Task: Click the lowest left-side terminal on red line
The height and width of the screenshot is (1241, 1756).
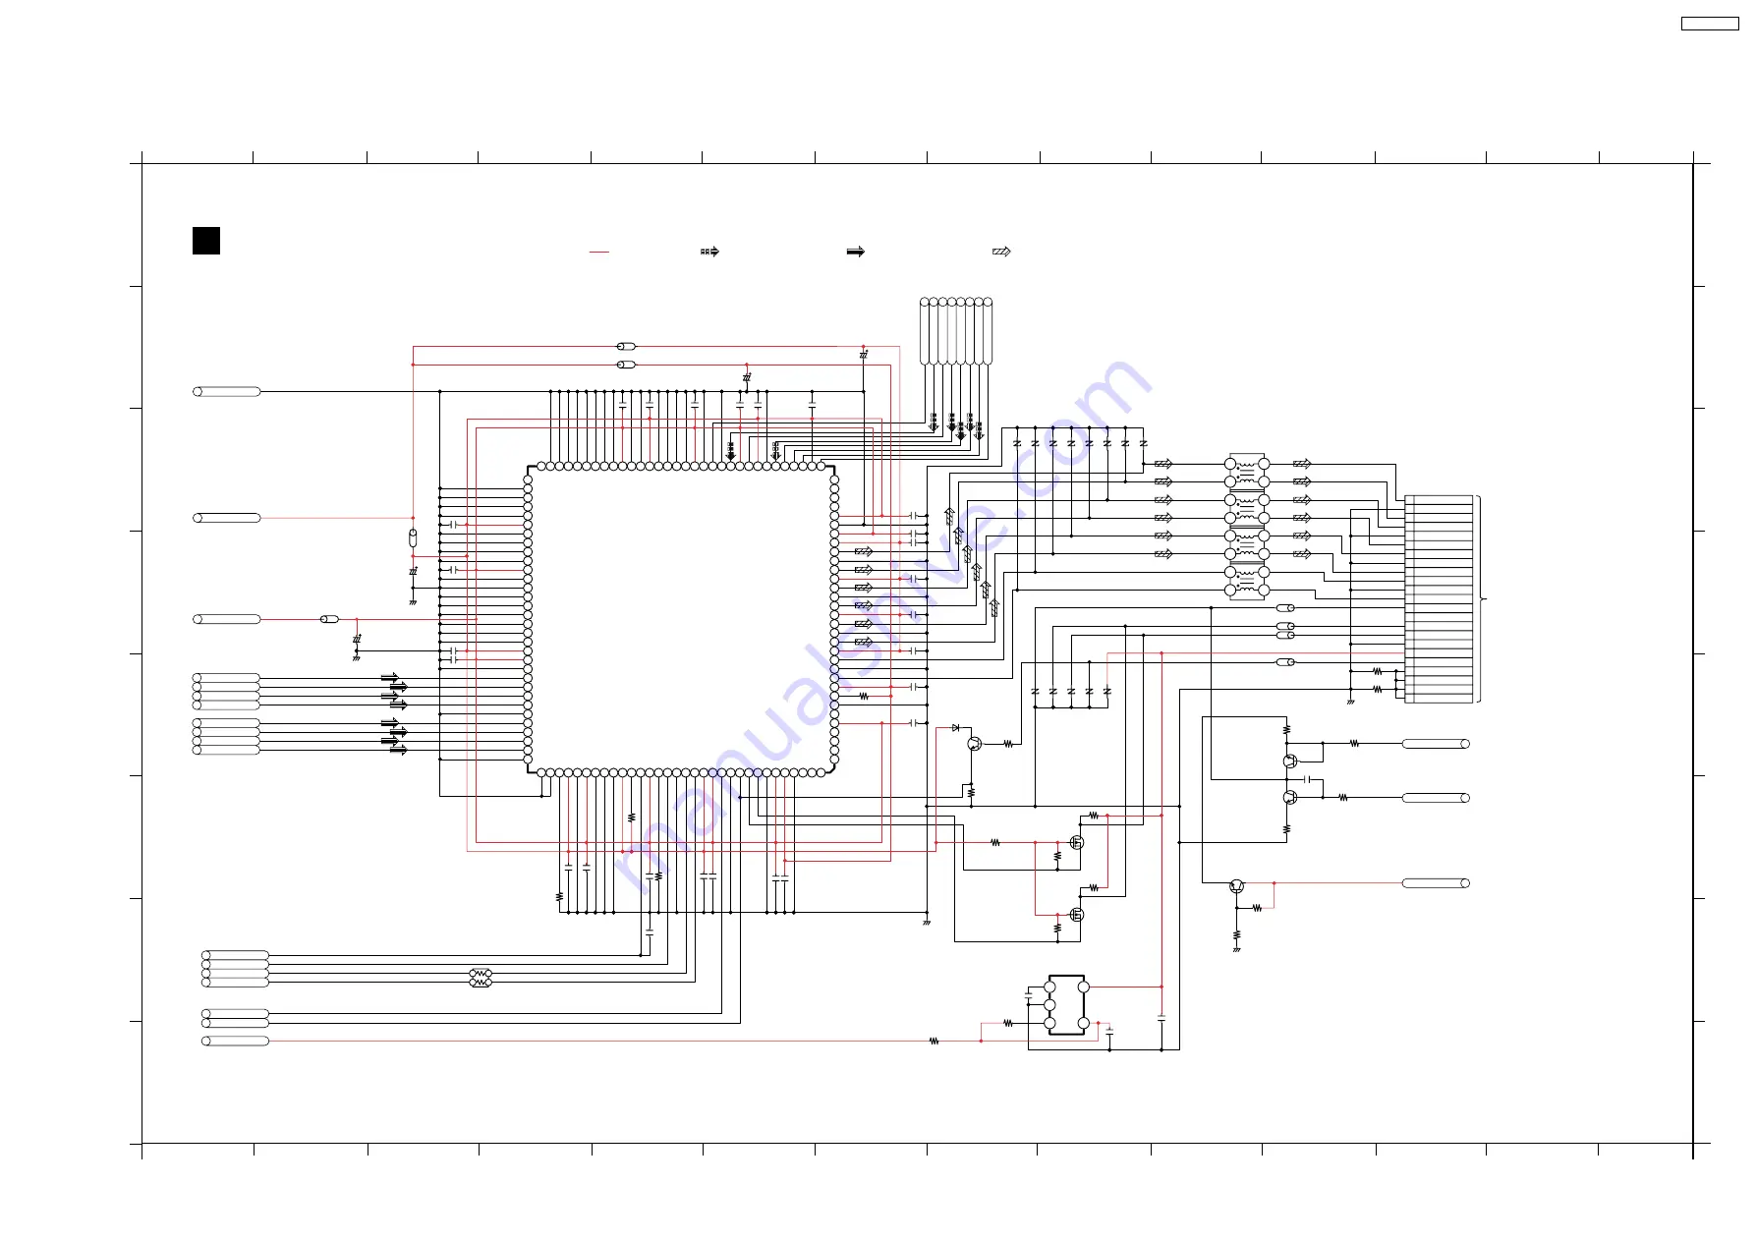Action: click(235, 1041)
